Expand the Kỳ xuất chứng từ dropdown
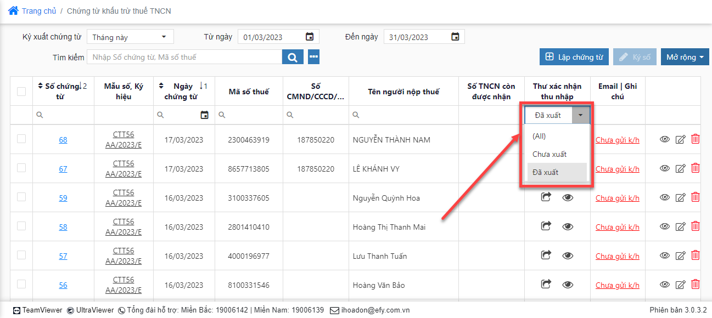 pyautogui.click(x=130, y=37)
